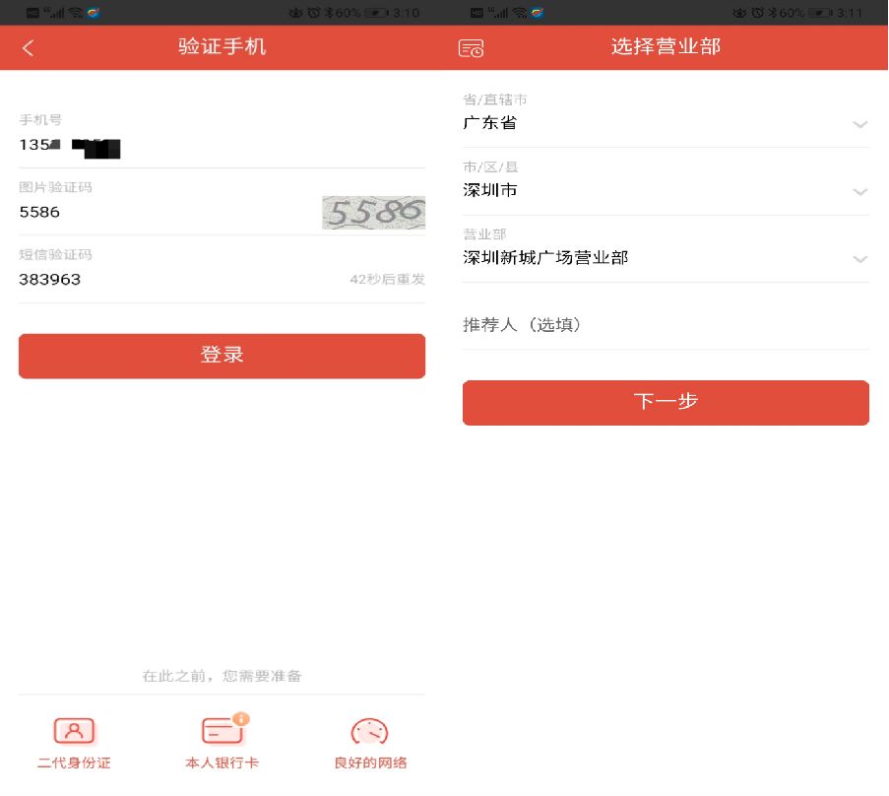
Task: Tap the orange info badge on bank card
Action: [x=241, y=719]
